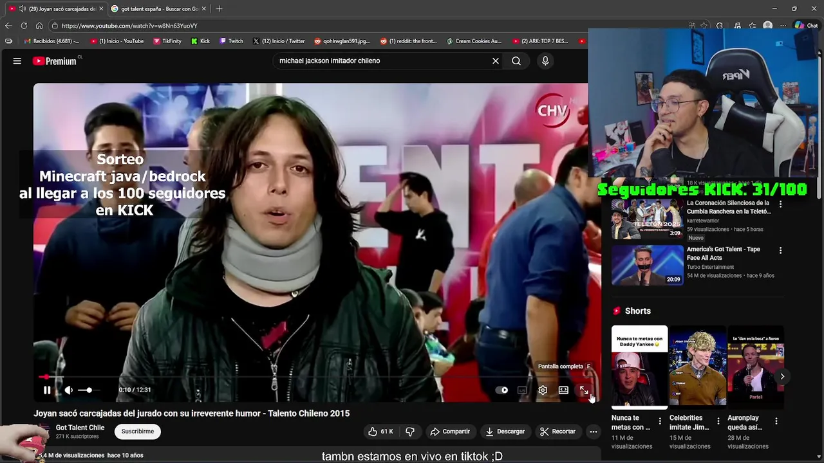
Task: Open options for 'Celebrities imitate Jim' Short
Action: (x=718, y=421)
